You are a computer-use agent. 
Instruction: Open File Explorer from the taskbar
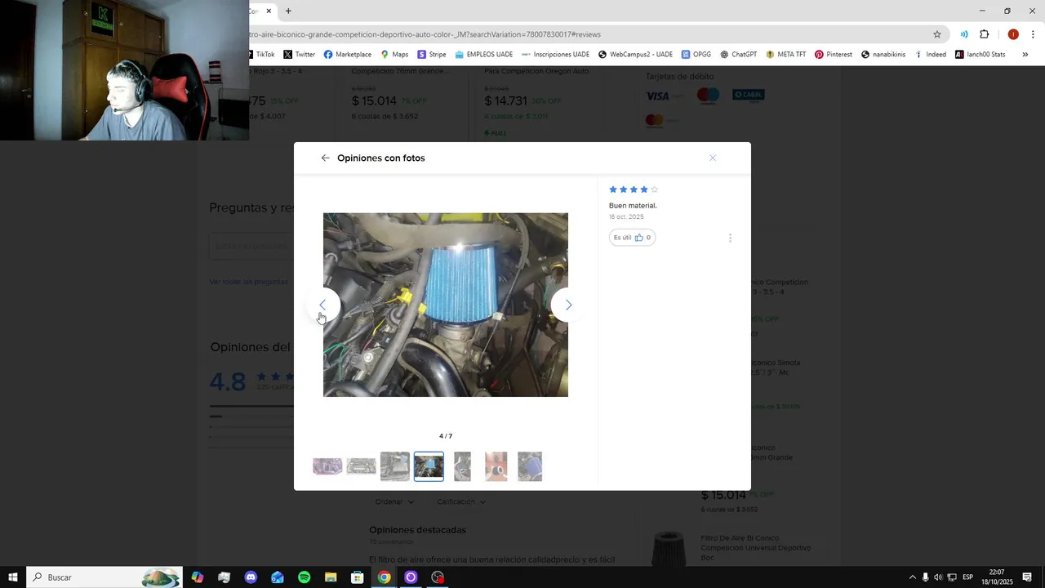(x=331, y=577)
